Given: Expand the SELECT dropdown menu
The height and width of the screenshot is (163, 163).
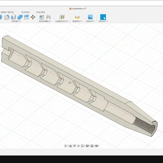Looking at the screenshot, I should (x=103, y=21).
